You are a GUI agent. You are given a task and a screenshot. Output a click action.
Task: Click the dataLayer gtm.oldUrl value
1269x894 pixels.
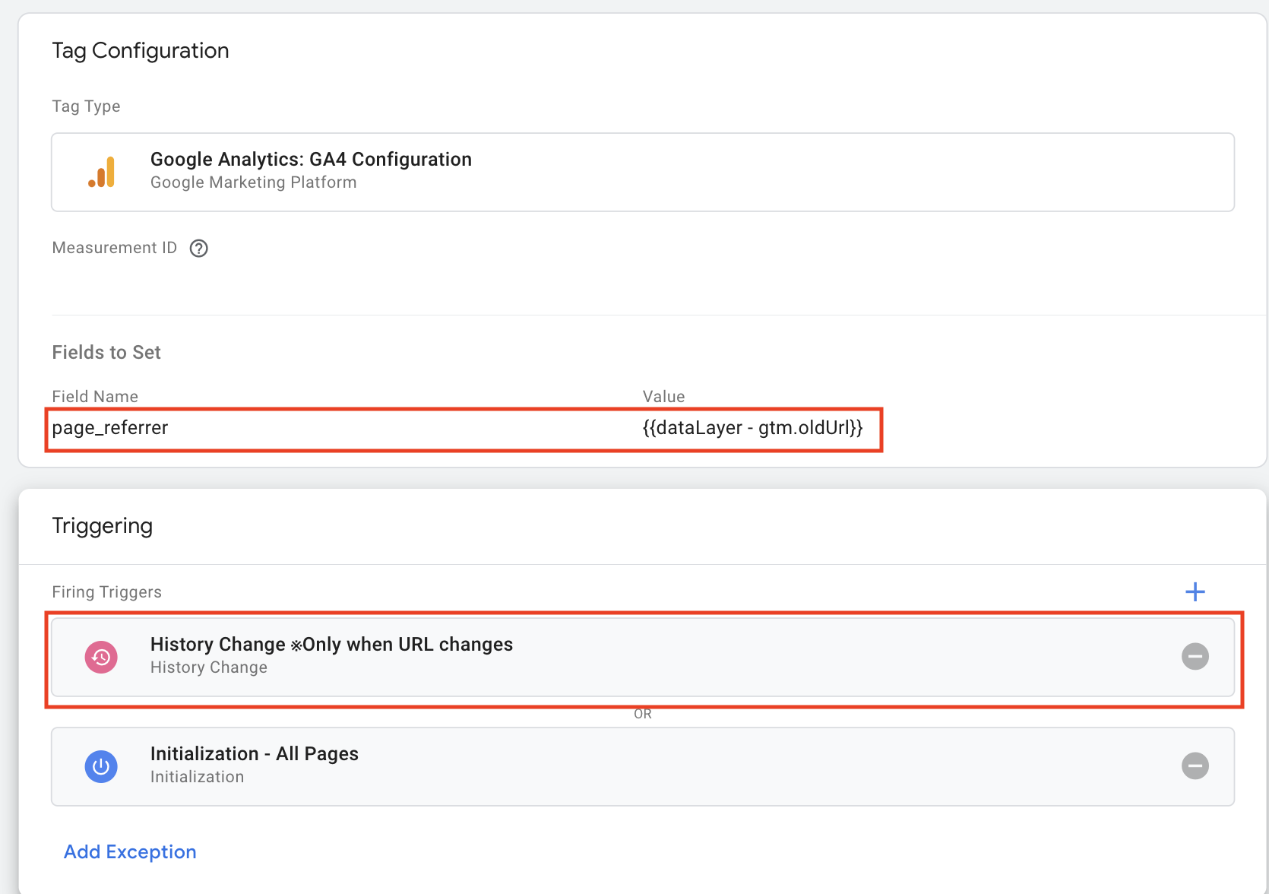click(x=752, y=428)
